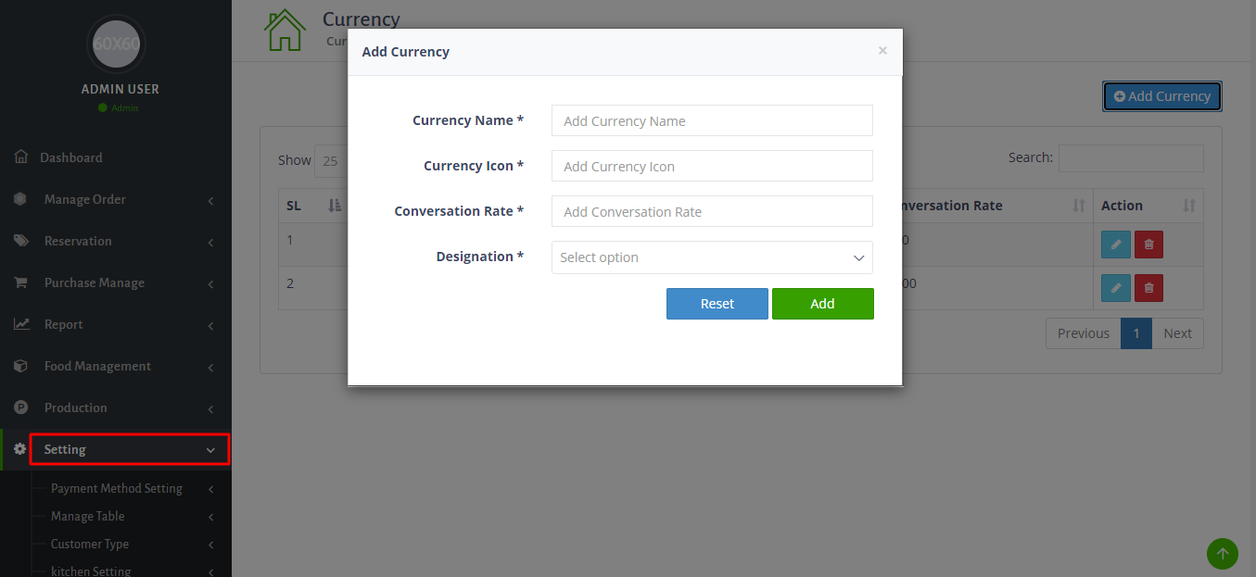This screenshot has width=1256, height=577.
Task: Close the Add Currency dialog
Action: tap(882, 51)
